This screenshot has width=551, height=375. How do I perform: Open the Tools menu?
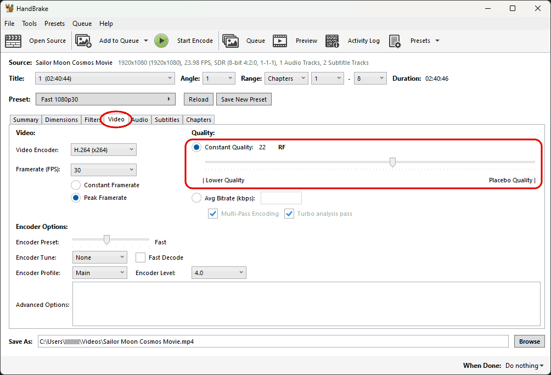pos(29,24)
